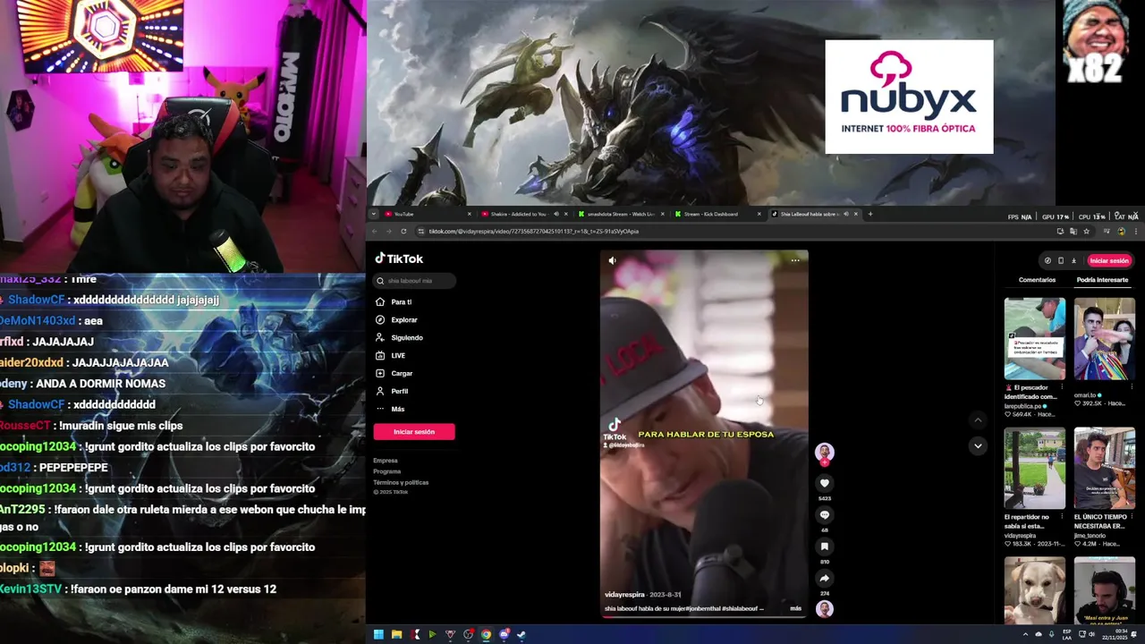The height and width of the screenshot is (644, 1145).
Task: Click the browser address bar URL
Action: click(x=533, y=232)
